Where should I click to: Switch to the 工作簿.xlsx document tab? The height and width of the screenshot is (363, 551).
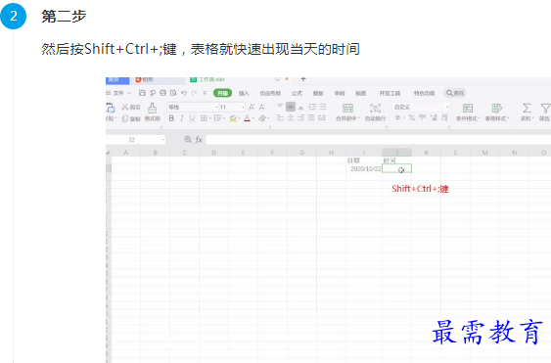point(212,80)
